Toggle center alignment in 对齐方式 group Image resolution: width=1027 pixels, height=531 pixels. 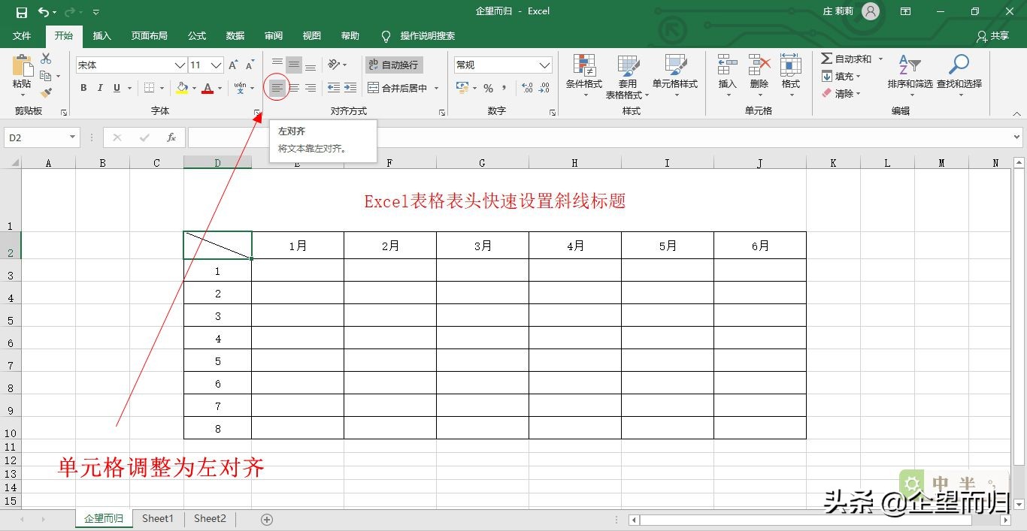coord(293,88)
